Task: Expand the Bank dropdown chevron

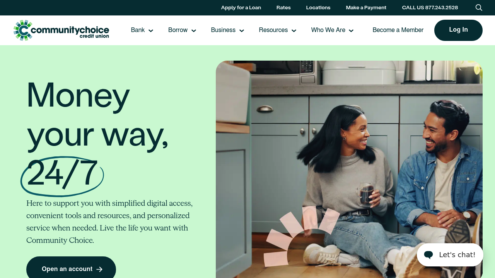Action: (151, 31)
